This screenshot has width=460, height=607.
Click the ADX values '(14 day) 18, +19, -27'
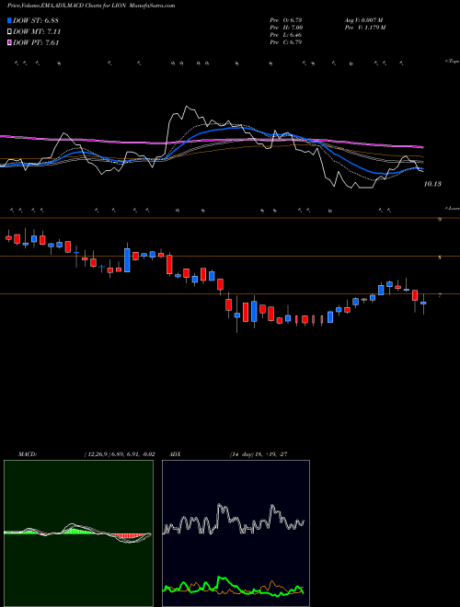pos(259,454)
